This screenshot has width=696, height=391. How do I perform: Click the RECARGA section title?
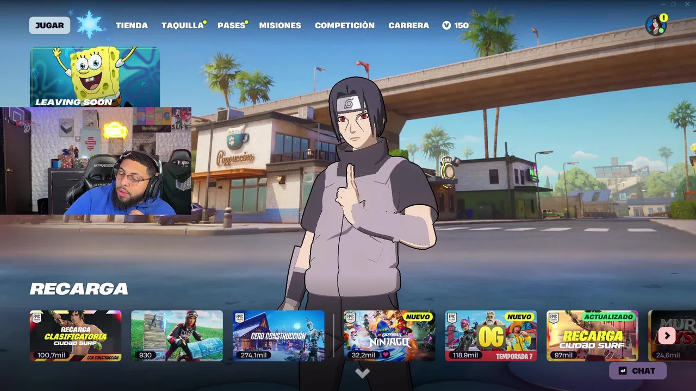79,289
